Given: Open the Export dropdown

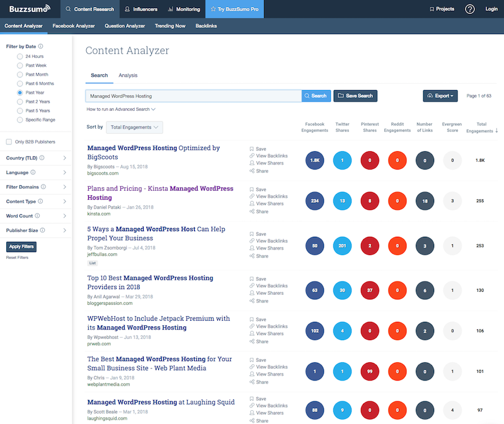Looking at the screenshot, I should [440, 96].
